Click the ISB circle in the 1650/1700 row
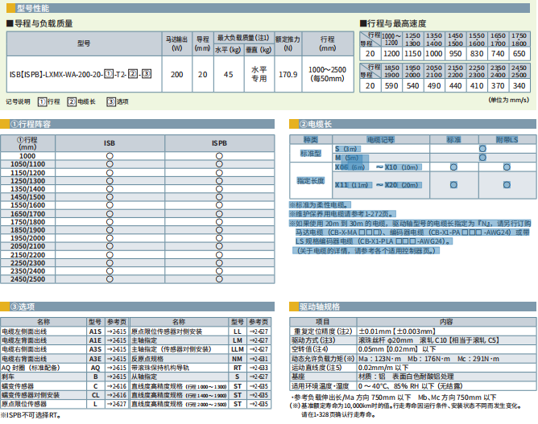Screen dimensions: 538x424 (x=110, y=213)
